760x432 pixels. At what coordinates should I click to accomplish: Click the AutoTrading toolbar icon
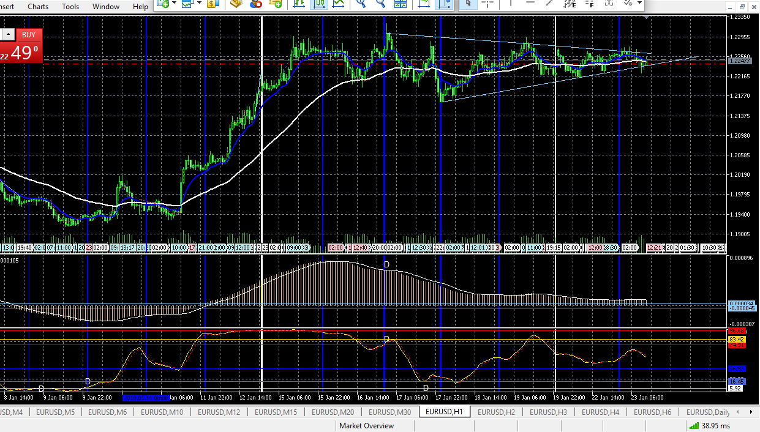coord(256,3)
